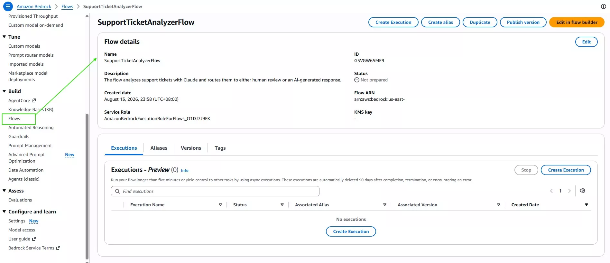610x263 pixels.
Task: Sort by Execution Name column arrow
Action: pos(220,205)
